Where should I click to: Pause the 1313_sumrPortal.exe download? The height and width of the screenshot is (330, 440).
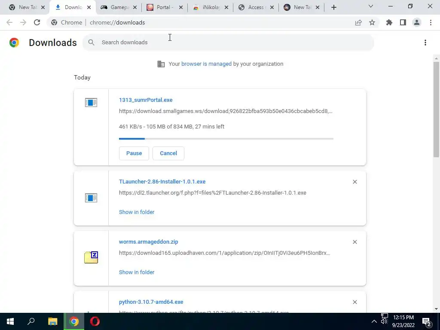point(134,153)
